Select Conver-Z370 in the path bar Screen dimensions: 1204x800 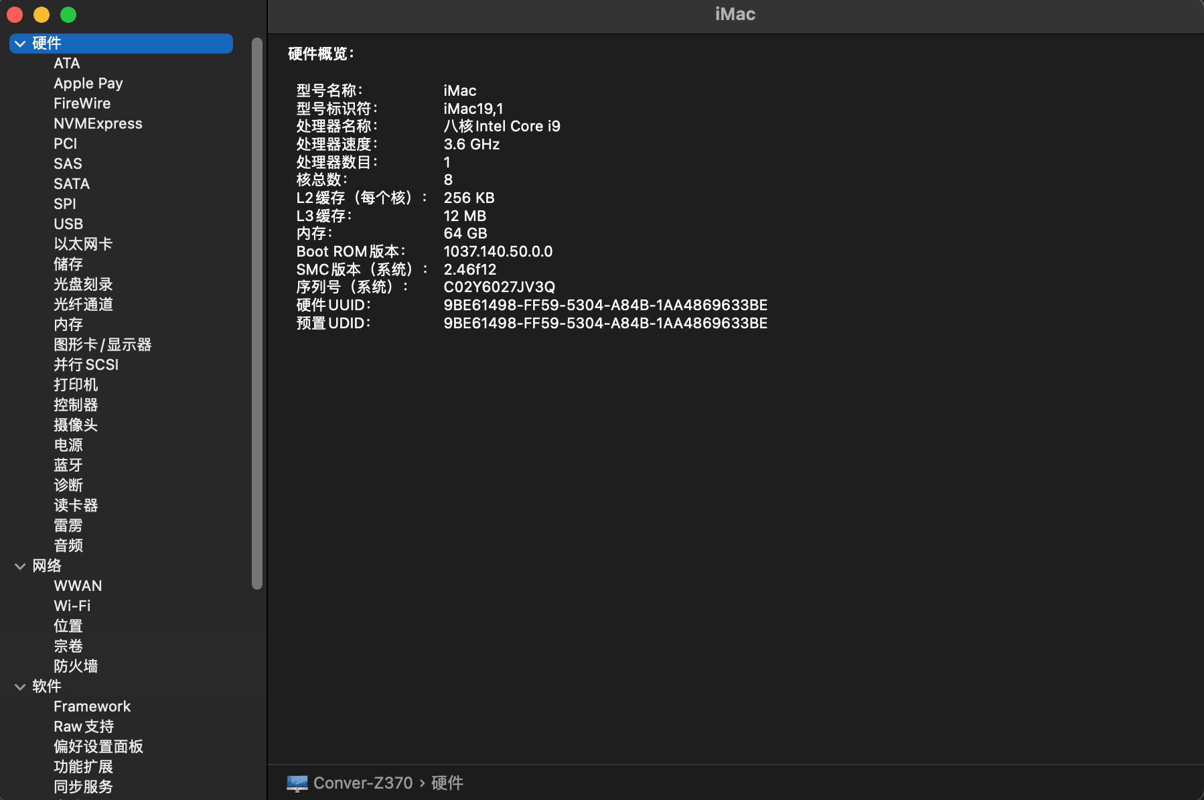(x=363, y=783)
